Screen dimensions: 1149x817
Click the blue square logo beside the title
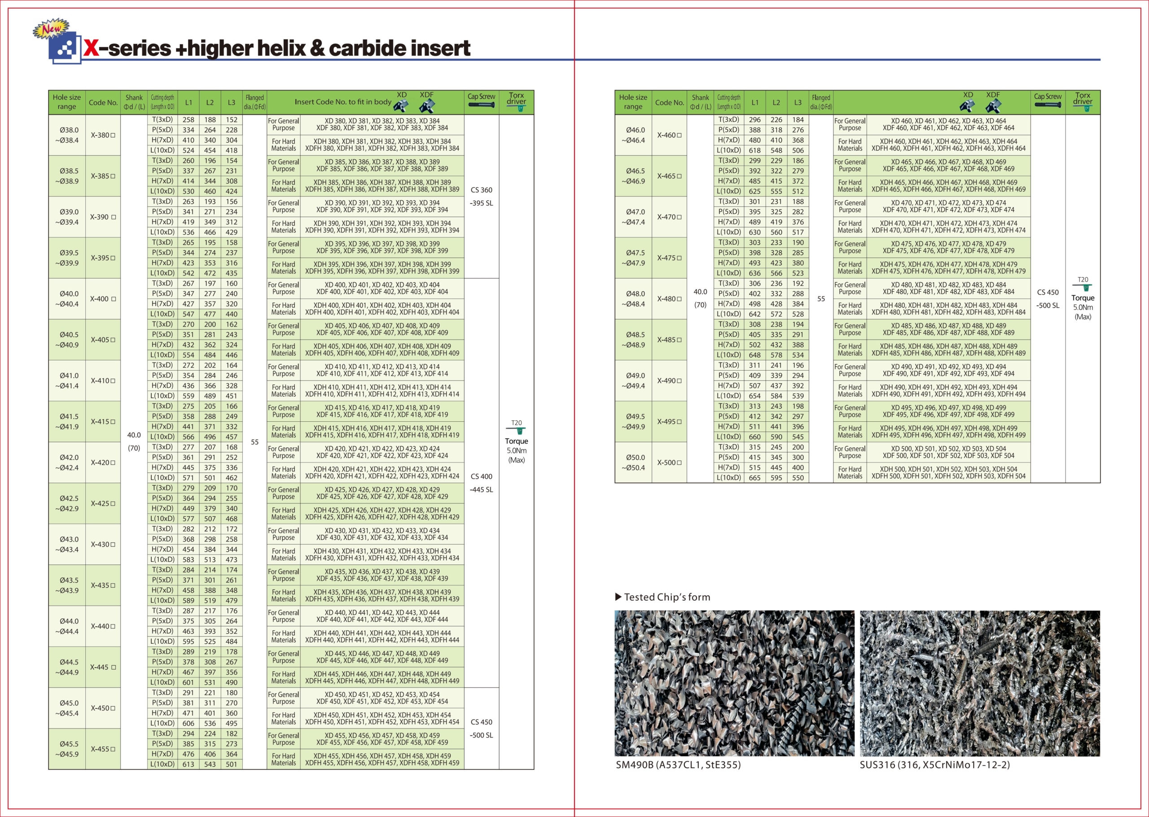66,48
